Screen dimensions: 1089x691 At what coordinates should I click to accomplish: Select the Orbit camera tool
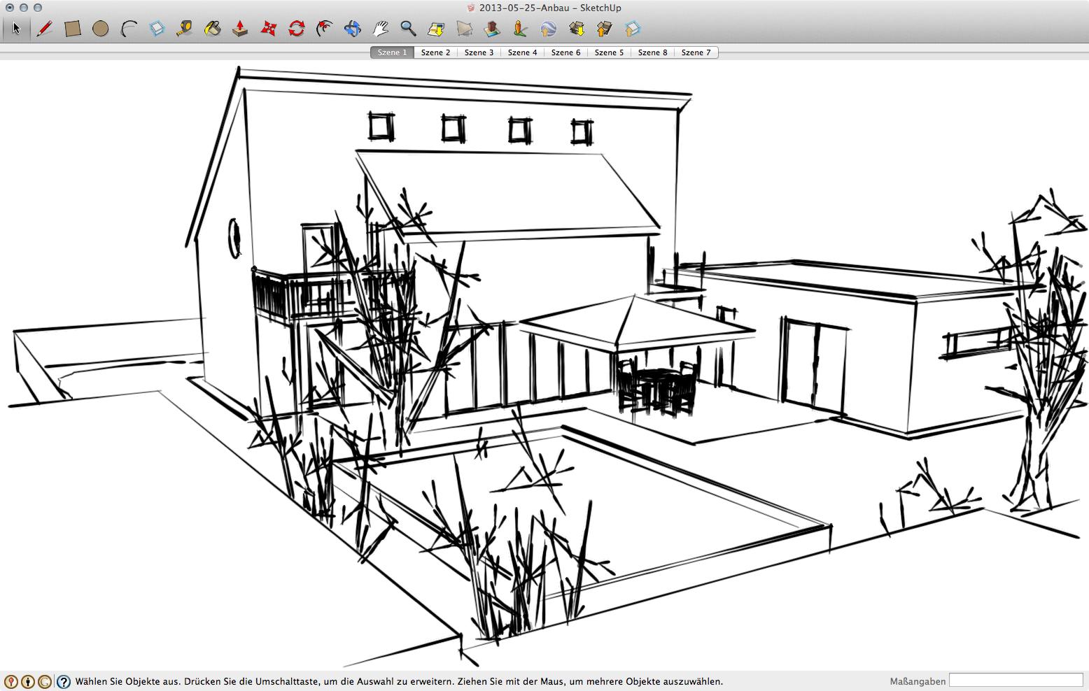point(353,29)
